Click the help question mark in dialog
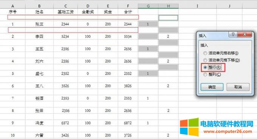Image resolution: width=257 pixels, height=139 pixels. [x=233, y=34]
